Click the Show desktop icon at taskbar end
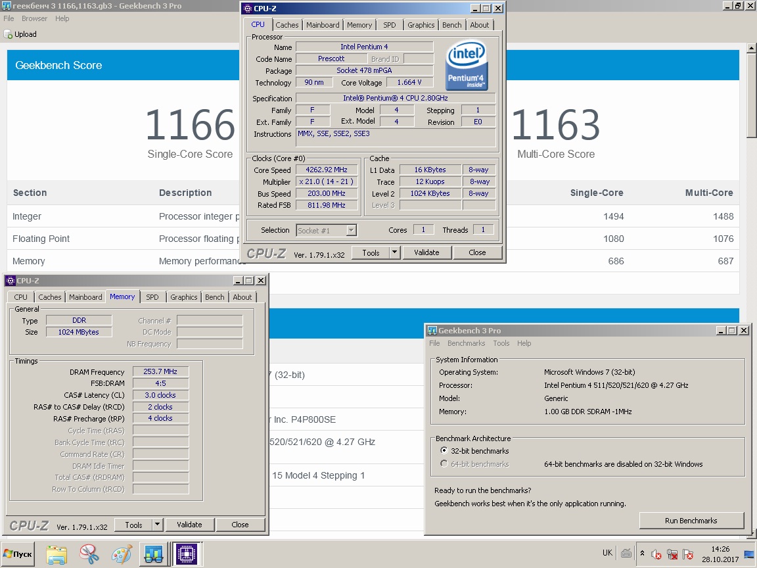757x568 pixels. [749, 554]
